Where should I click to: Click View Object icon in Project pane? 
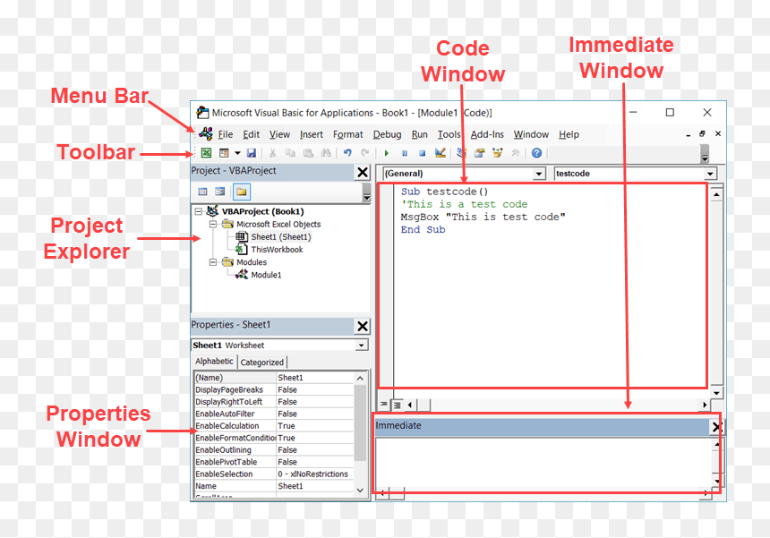(220, 192)
